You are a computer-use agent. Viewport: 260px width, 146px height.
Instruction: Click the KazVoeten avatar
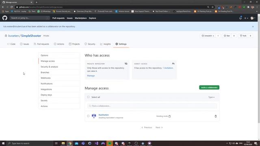pos(94,116)
